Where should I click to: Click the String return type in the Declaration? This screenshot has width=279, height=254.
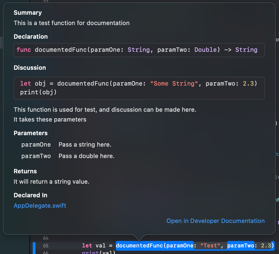(x=246, y=50)
